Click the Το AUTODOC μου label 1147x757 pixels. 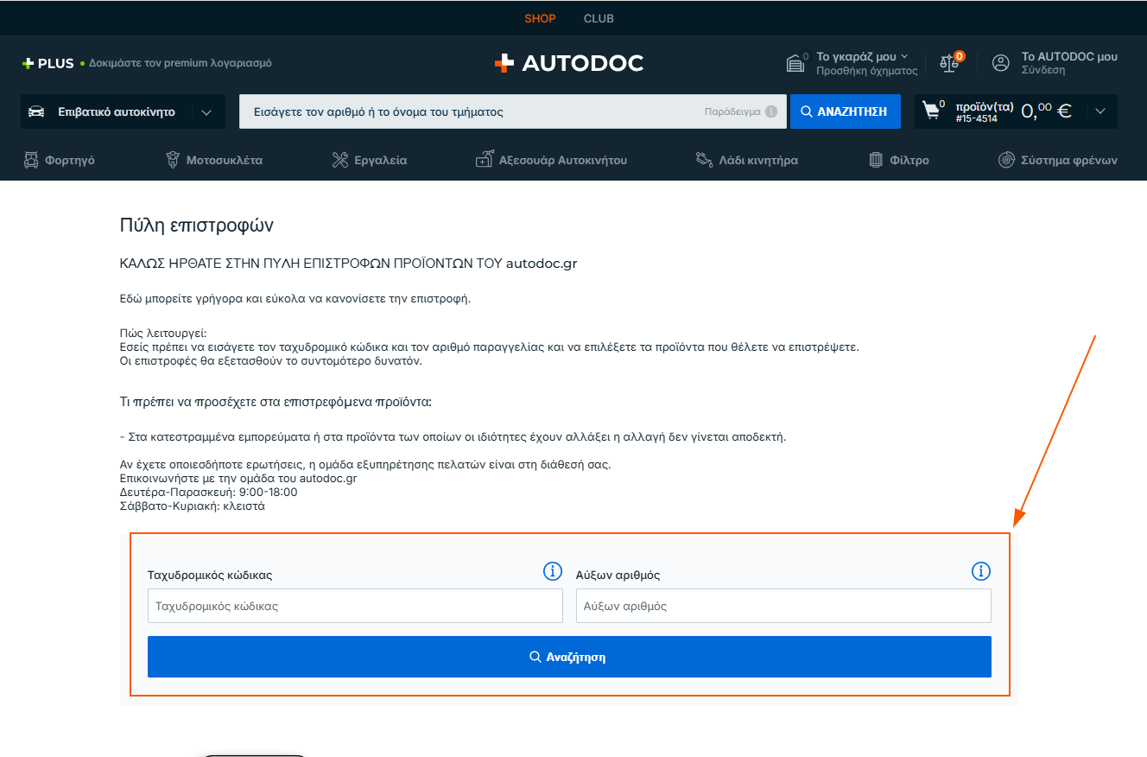point(1069,57)
